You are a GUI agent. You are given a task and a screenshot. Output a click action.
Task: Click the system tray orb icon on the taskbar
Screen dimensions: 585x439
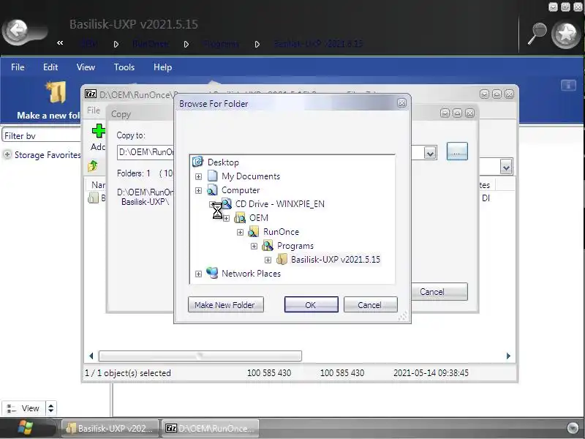[573, 428]
